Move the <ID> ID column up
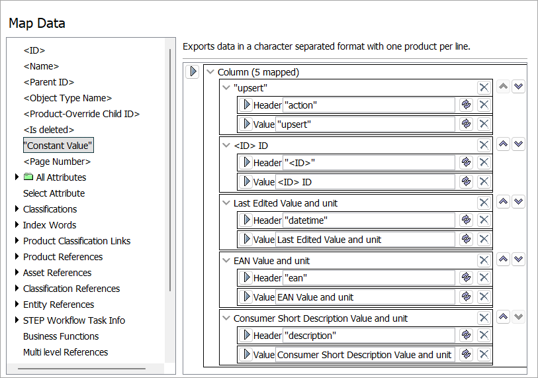 (x=503, y=144)
